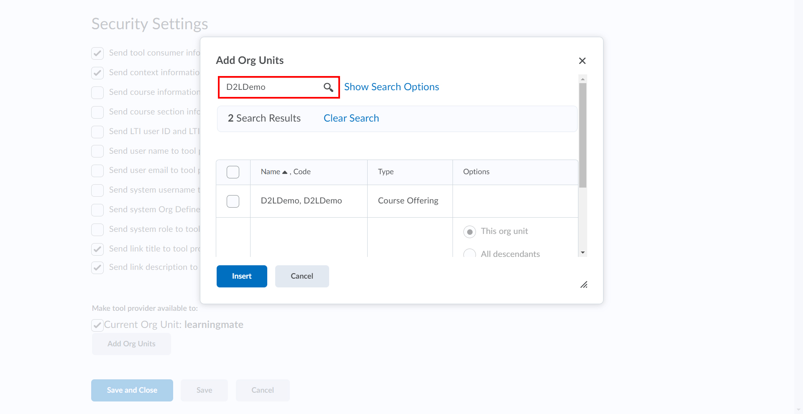Click the Options column header
Image resolution: width=803 pixels, height=414 pixels.
[x=476, y=172]
